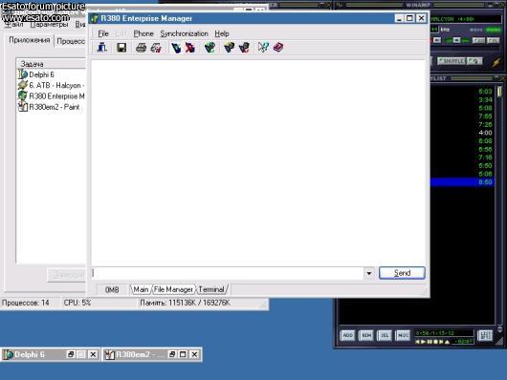Open the Help menu
Viewport: 507px width, 380px height.
click(x=222, y=33)
